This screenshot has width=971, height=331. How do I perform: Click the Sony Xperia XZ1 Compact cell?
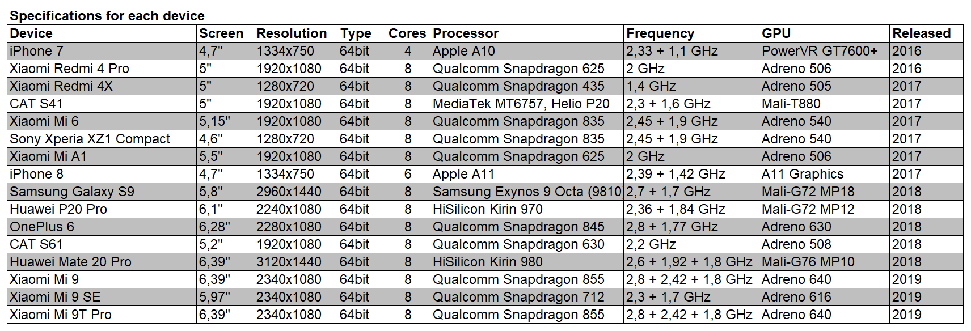pos(90,139)
